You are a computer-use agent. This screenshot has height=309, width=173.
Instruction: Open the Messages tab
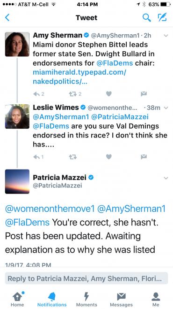121,299
